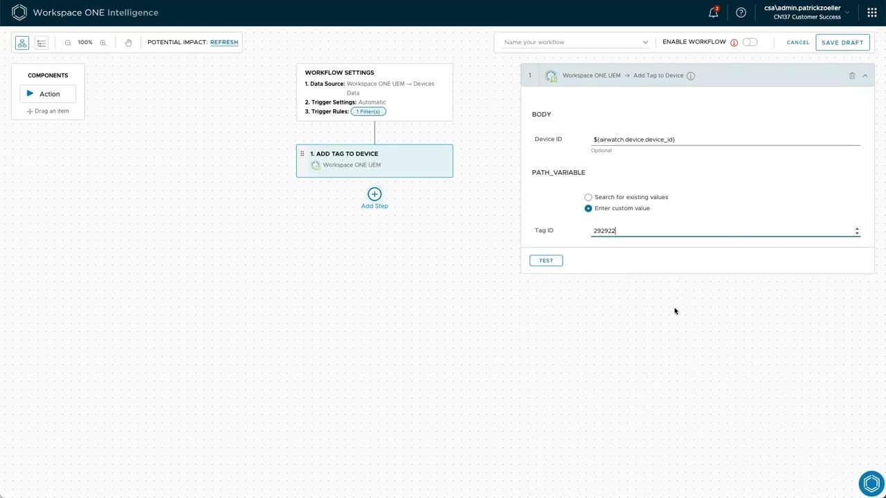Zoom in the canvas
Viewport: 886px width, 498px height.
pos(103,43)
